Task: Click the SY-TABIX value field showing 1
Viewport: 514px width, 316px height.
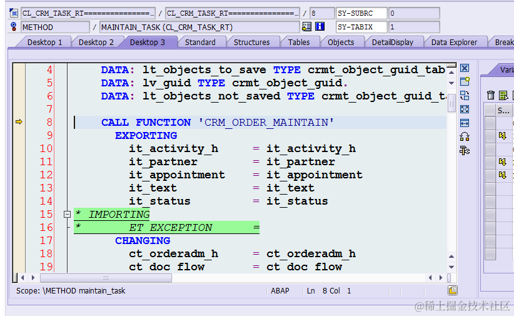Action: [414, 27]
